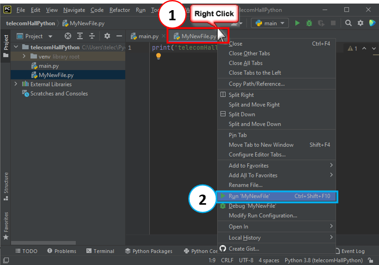Open the main run configuration dropdown
Screen dimensions: 379x265
pyautogui.click(x=270, y=23)
